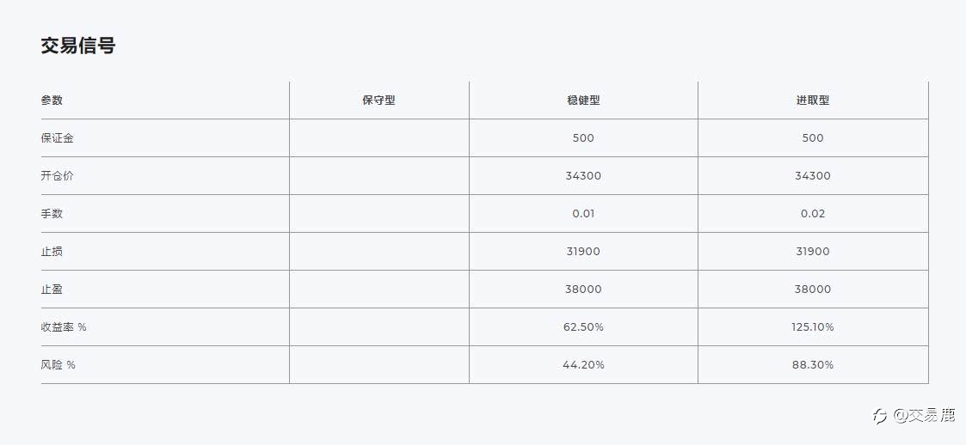This screenshot has height=445, width=966.
Task: Click the 交易信号 heading
Action: tap(78, 46)
